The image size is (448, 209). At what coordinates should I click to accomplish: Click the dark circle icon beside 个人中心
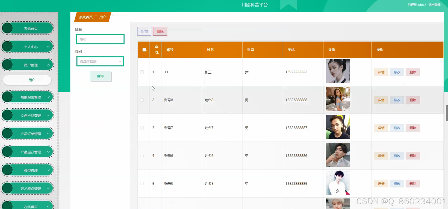coord(7,47)
